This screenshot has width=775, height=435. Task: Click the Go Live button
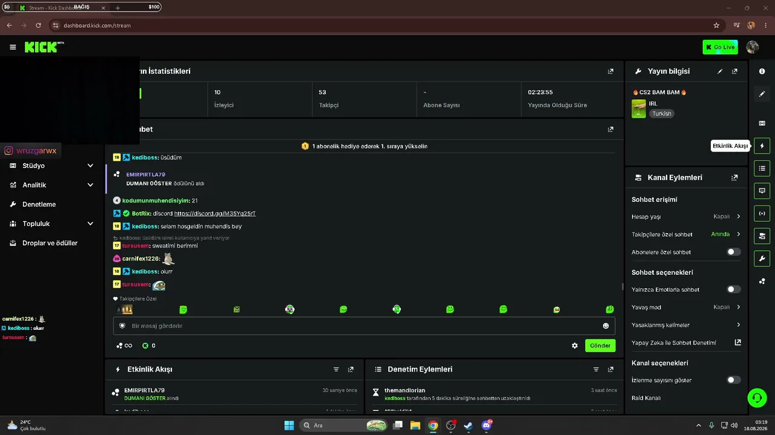coord(720,47)
